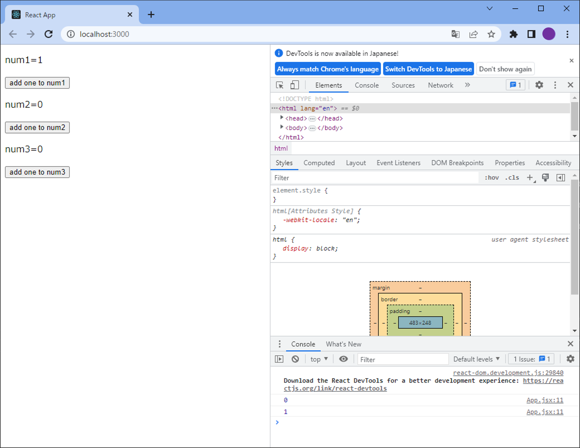Reload the page
The height and width of the screenshot is (448, 580).
point(49,34)
